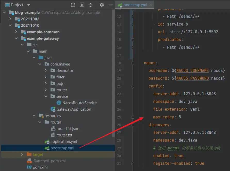
Task: Expand the decorator package
Action: 46,70
